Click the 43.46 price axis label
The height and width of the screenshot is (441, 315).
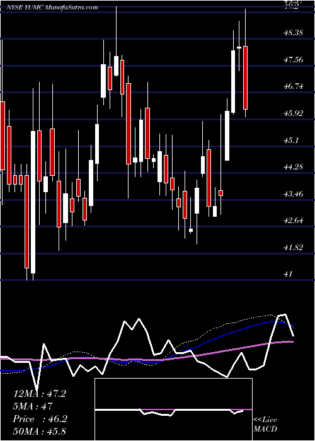[293, 194]
